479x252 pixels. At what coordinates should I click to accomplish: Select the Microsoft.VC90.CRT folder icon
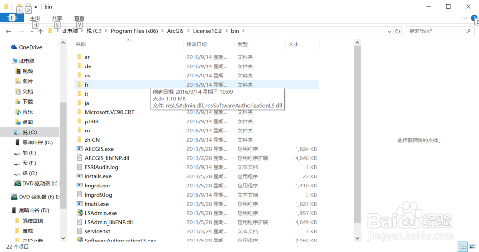tap(80, 112)
